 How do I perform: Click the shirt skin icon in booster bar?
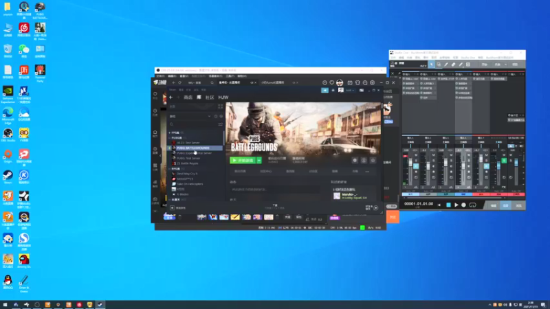coord(357,82)
